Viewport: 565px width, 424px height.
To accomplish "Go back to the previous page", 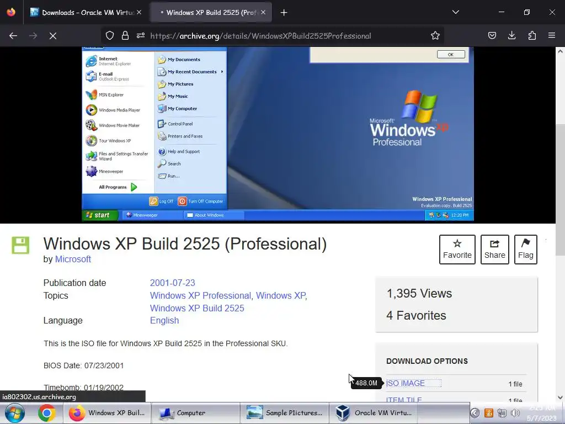I will (x=13, y=36).
